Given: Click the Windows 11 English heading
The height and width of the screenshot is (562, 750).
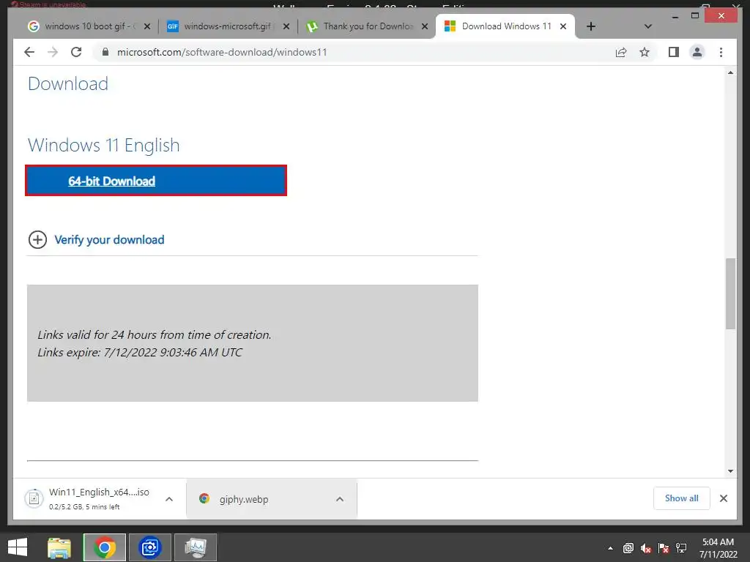Looking at the screenshot, I should [104, 145].
